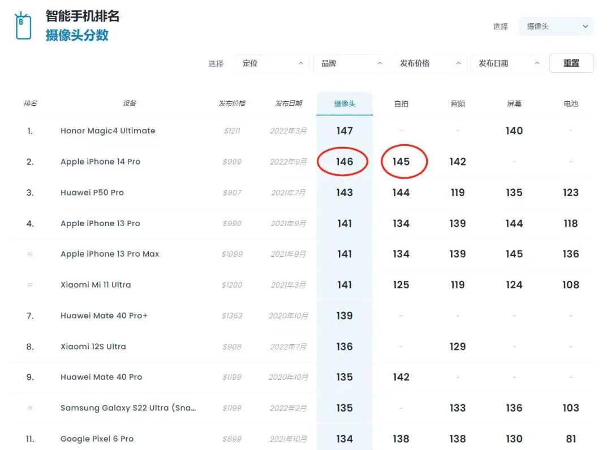
Task: Sort by the 排名 column header
Action: tap(31, 103)
